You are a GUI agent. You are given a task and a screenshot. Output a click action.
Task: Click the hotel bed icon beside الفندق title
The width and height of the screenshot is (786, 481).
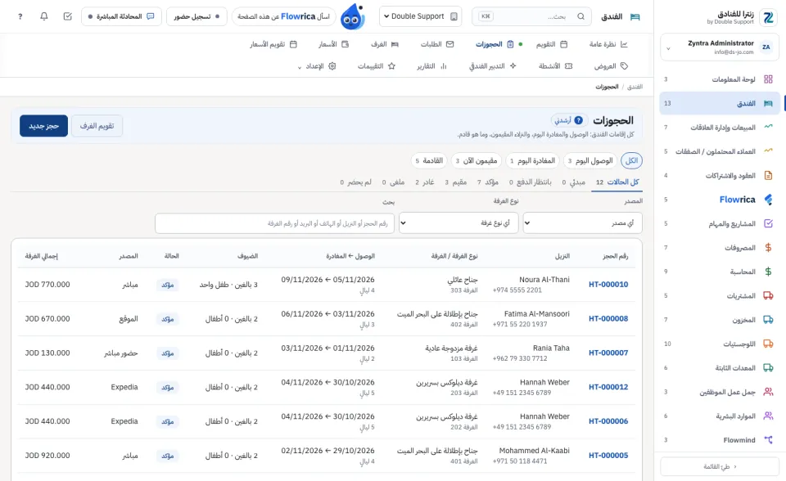[x=635, y=17]
